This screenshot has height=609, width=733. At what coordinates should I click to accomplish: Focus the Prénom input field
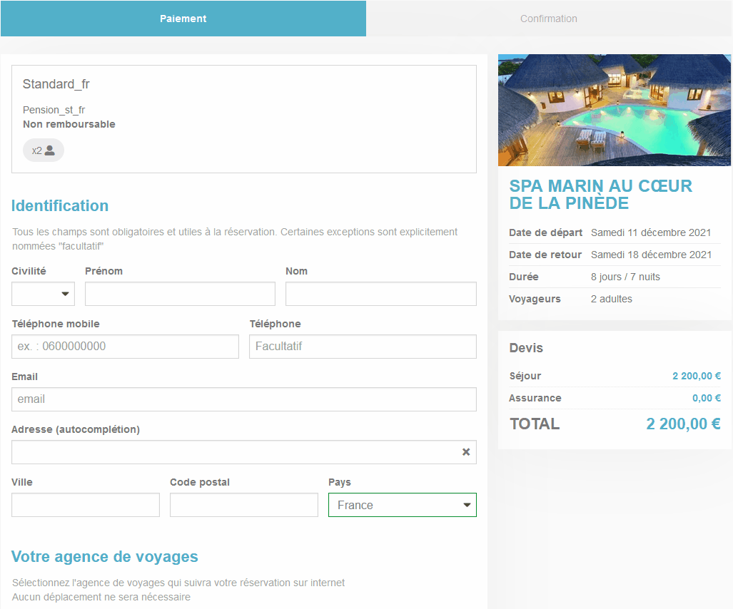click(180, 294)
